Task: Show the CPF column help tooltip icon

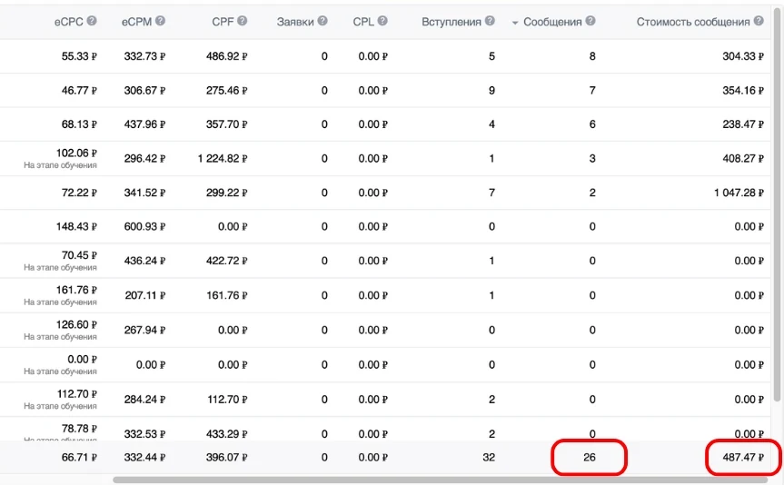Action: pos(242,21)
